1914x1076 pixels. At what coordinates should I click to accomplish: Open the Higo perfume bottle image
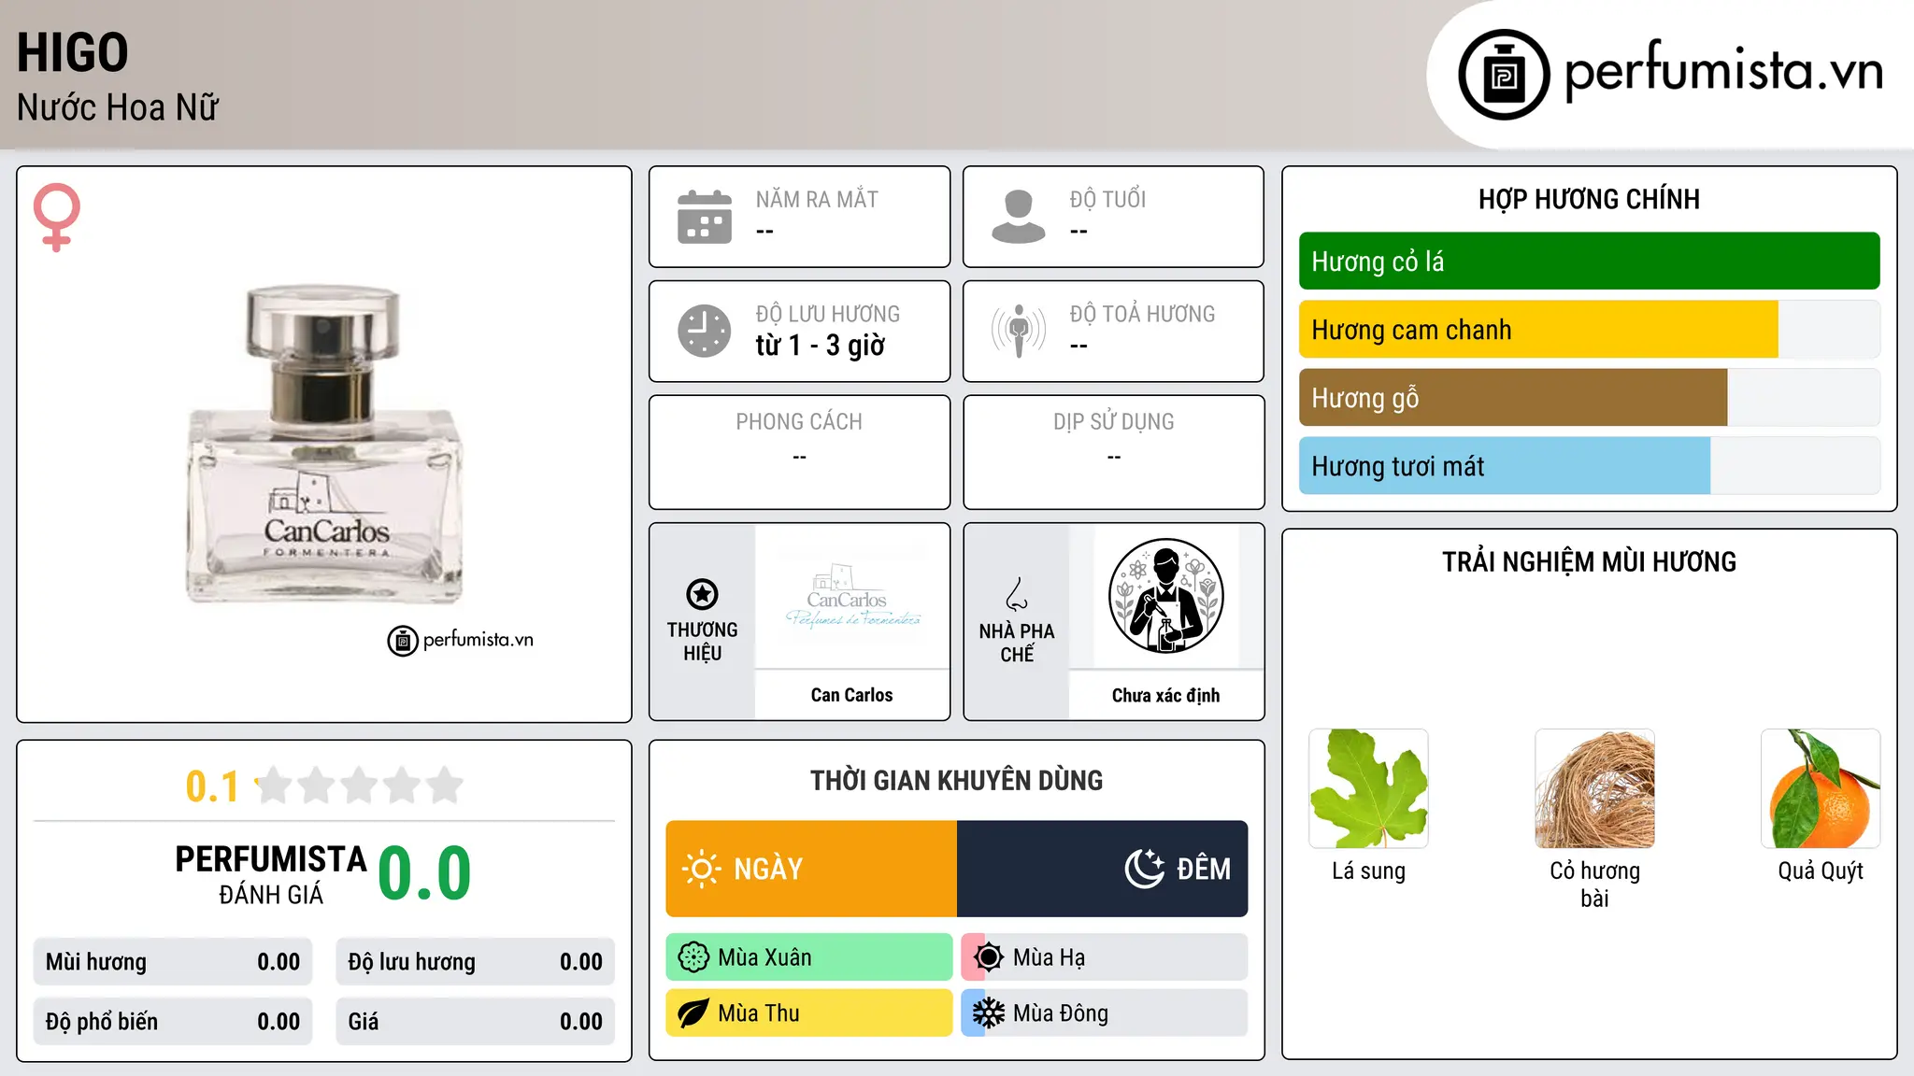tap(324, 445)
